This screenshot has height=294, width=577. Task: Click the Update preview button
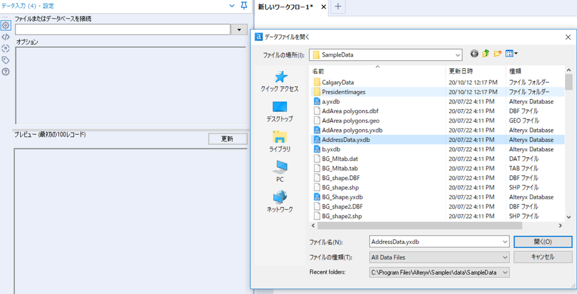pos(228,139)
